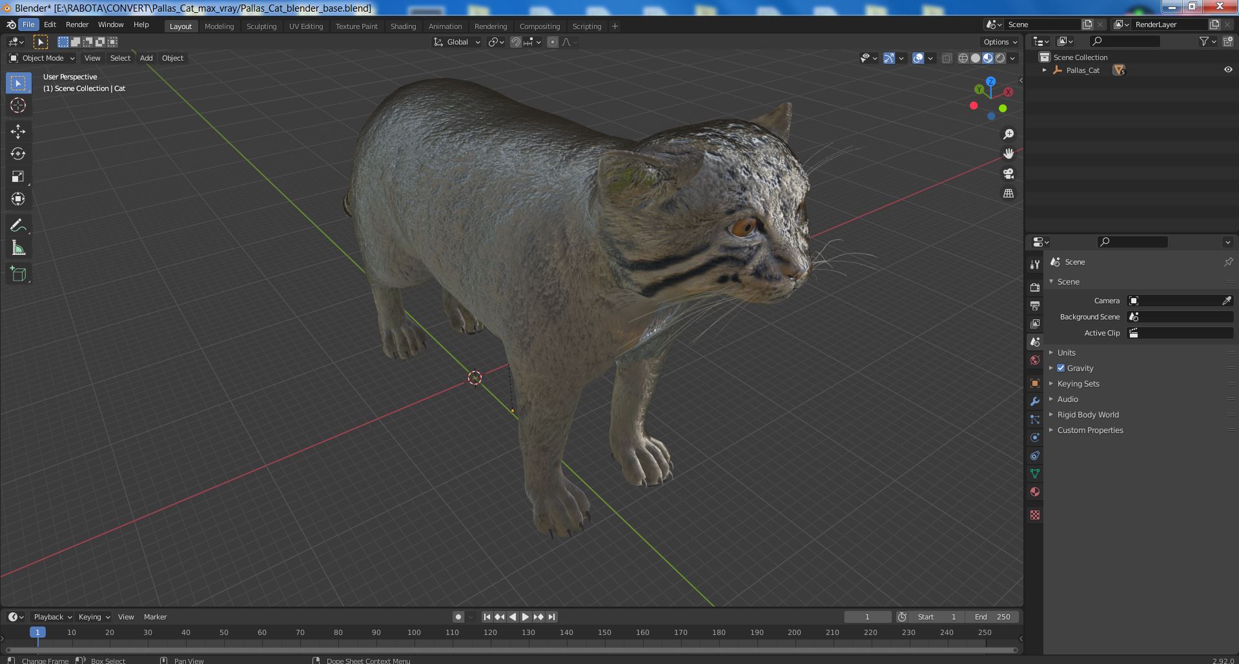This screenshot has height=664, width=1239.
Task: Toggle auto keying record button
Action: (x=458, y=617)
